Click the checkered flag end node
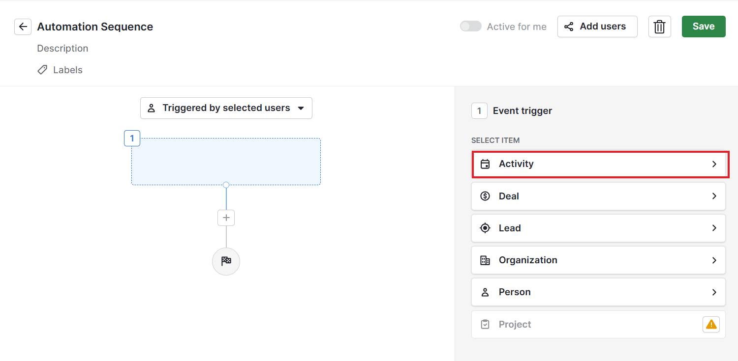 (226, 261)
